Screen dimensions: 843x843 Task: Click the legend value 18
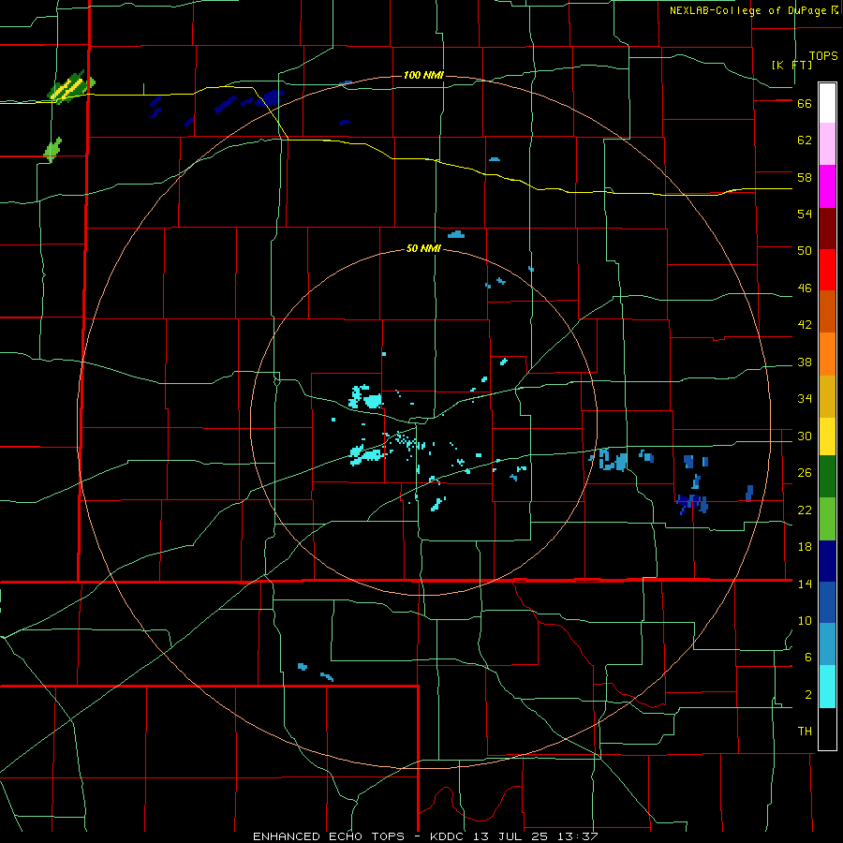[805, 547]
